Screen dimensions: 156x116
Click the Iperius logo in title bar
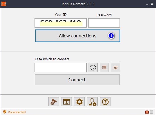pos(4,4)
